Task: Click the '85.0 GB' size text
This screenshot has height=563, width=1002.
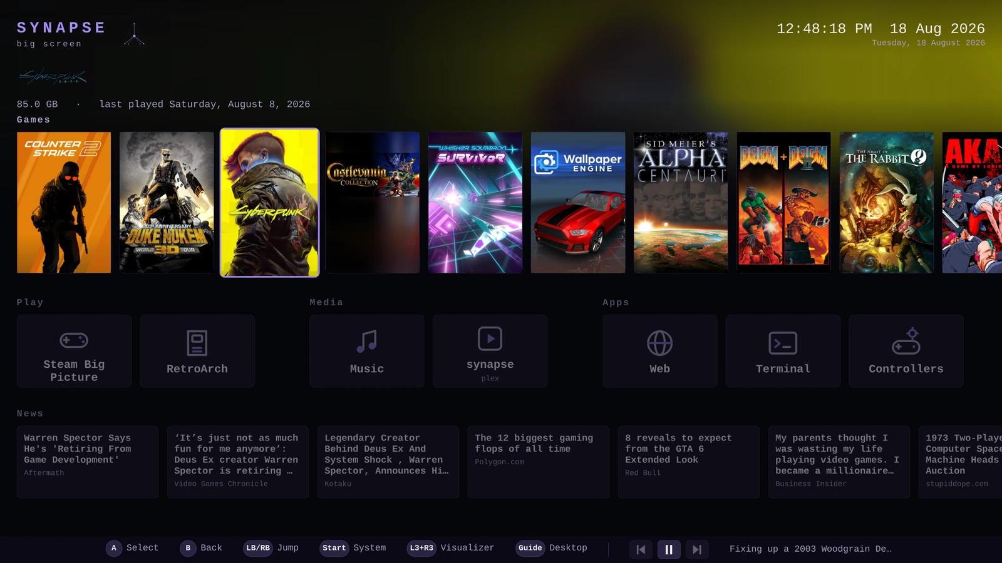Action: tap(37, 104)
